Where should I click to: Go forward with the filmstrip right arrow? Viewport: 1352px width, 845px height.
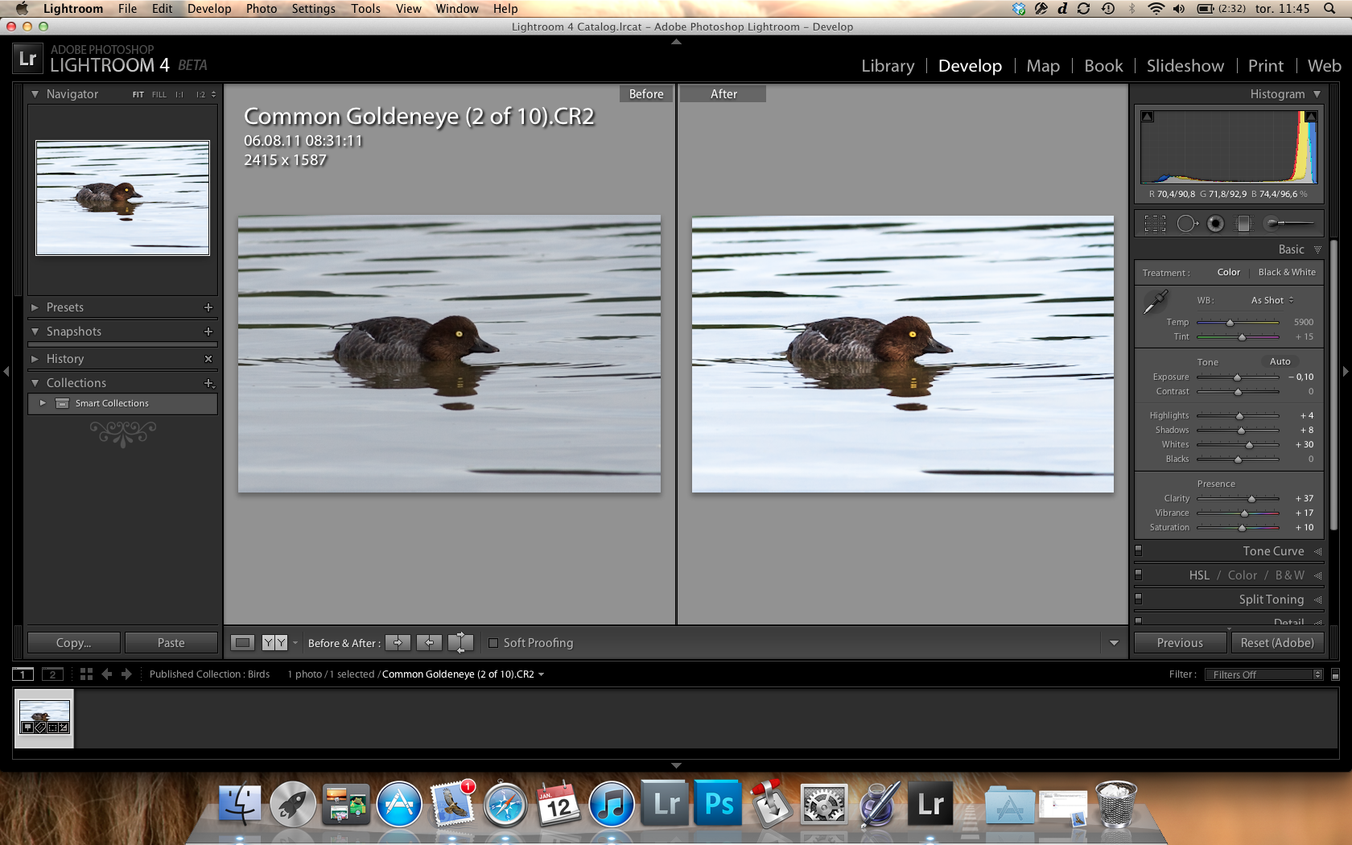(126, 674)
